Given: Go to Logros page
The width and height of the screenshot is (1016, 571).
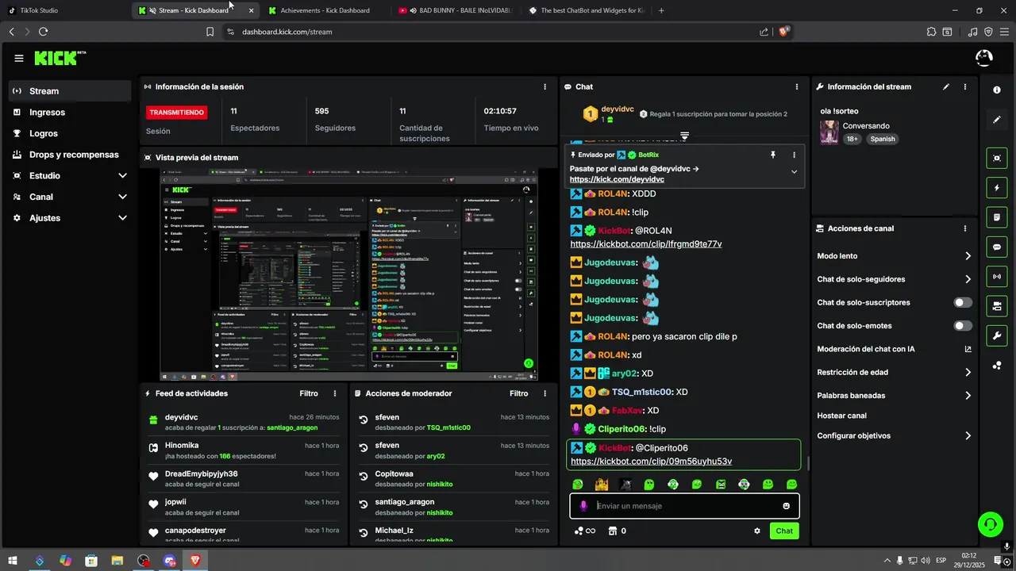Looking at the screenshot, I should (70, 133).
